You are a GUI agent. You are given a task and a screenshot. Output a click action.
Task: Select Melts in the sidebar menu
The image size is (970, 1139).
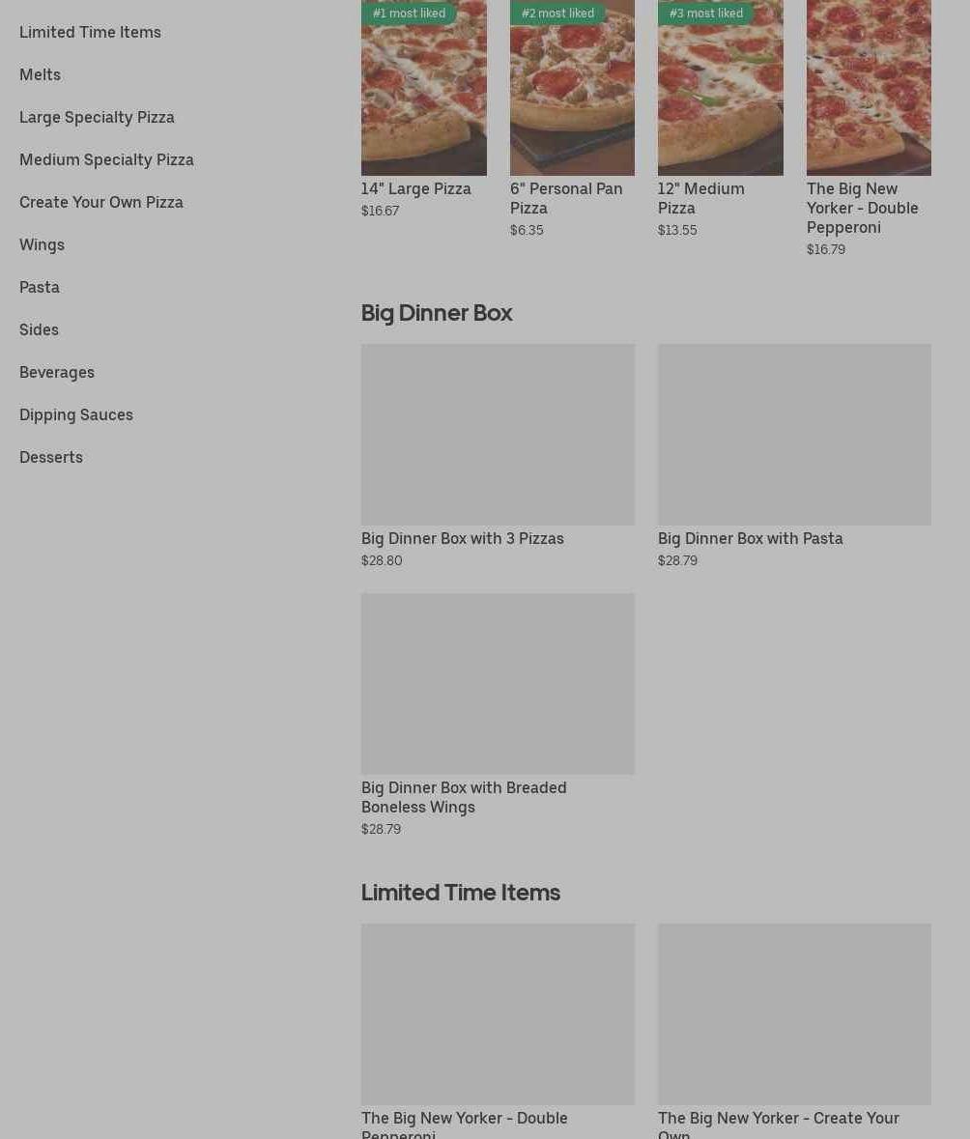pos(40,74)
